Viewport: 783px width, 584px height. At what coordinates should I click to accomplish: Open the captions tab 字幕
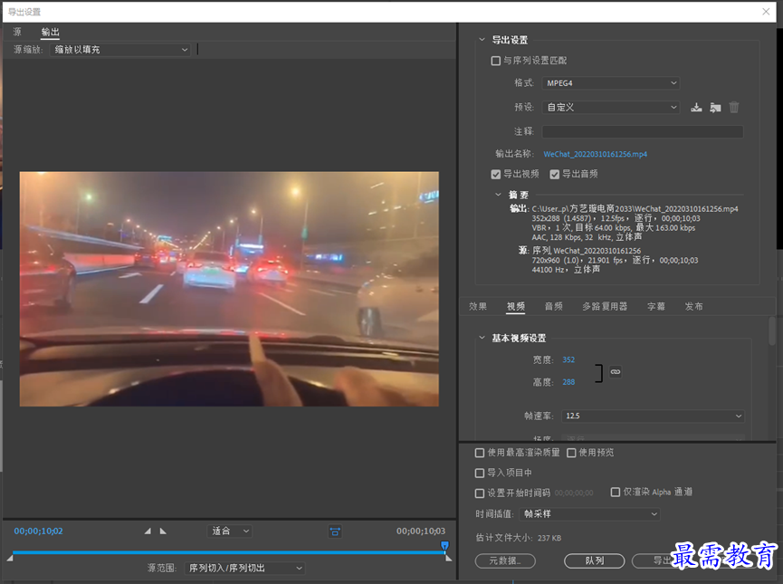click(656, 306)
